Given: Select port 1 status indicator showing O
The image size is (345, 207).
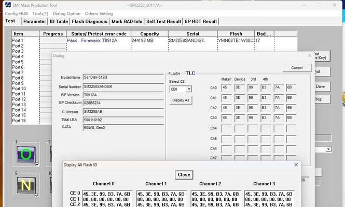Looking at the screenshot, I should point(26,154).
